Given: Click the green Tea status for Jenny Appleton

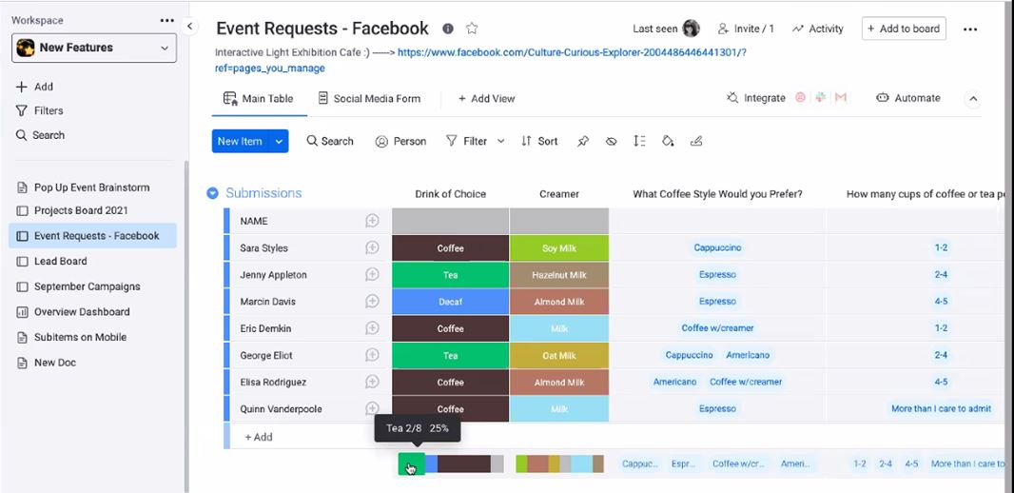Looking at the screenshot, I should (x=450, y=275).
